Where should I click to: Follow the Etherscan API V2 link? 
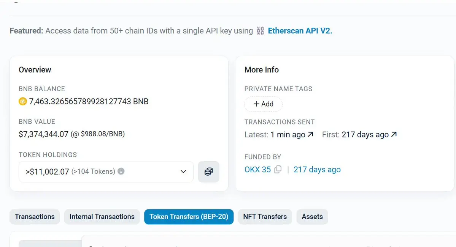point(300,31)
